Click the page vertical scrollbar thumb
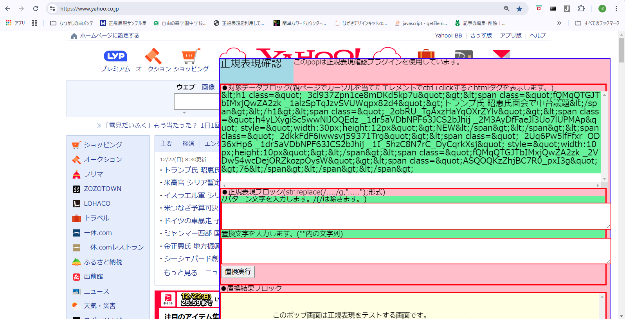 pos(621,51)
